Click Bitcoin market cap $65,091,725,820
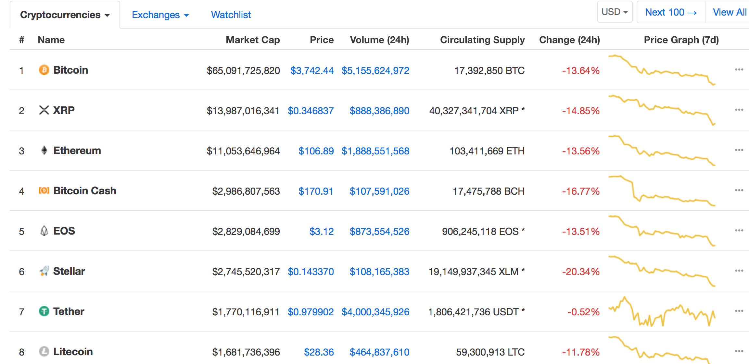Viewport: 749px width, 364px height. tap(243, 70)
